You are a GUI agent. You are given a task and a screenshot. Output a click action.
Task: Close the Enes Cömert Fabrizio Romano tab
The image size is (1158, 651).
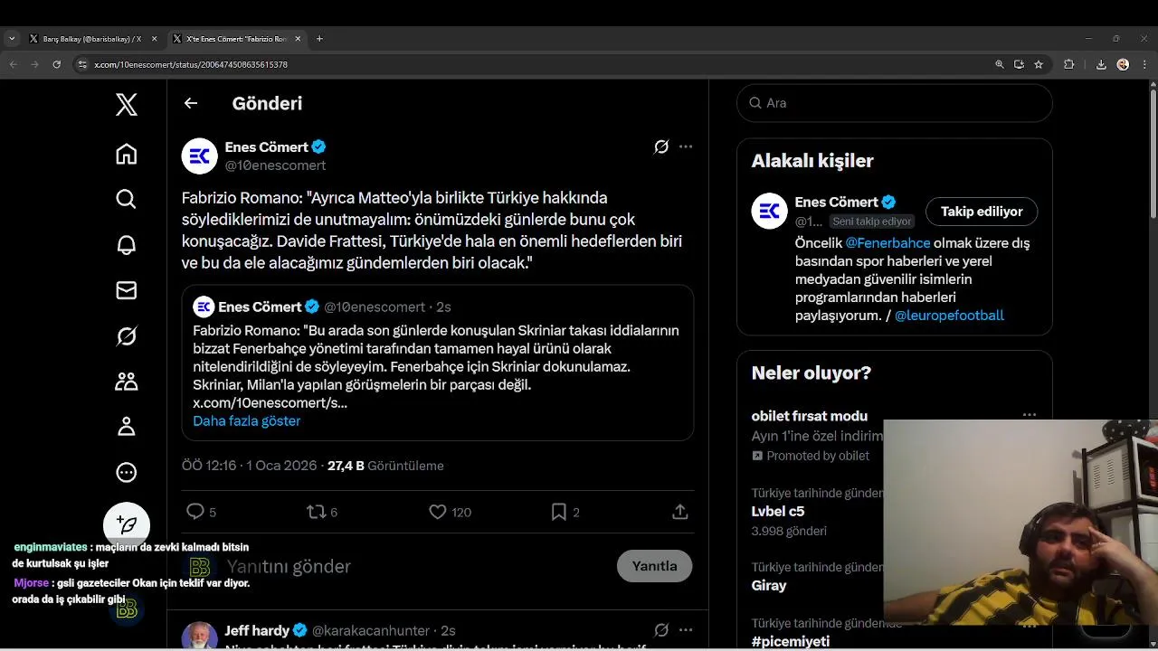(298, 39)
